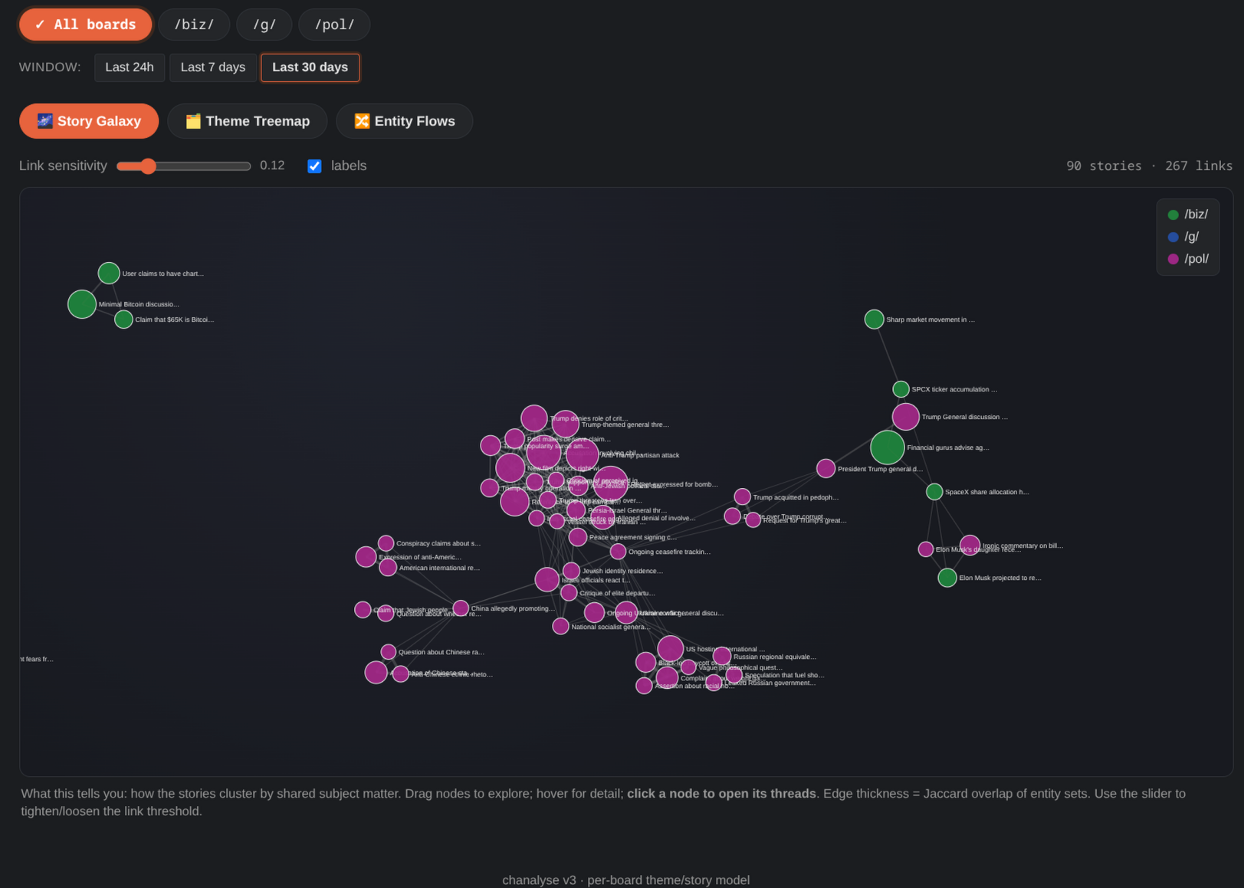1244x888 pixels.
Task: Set window to Last 24h
Action: pos(130,67)
